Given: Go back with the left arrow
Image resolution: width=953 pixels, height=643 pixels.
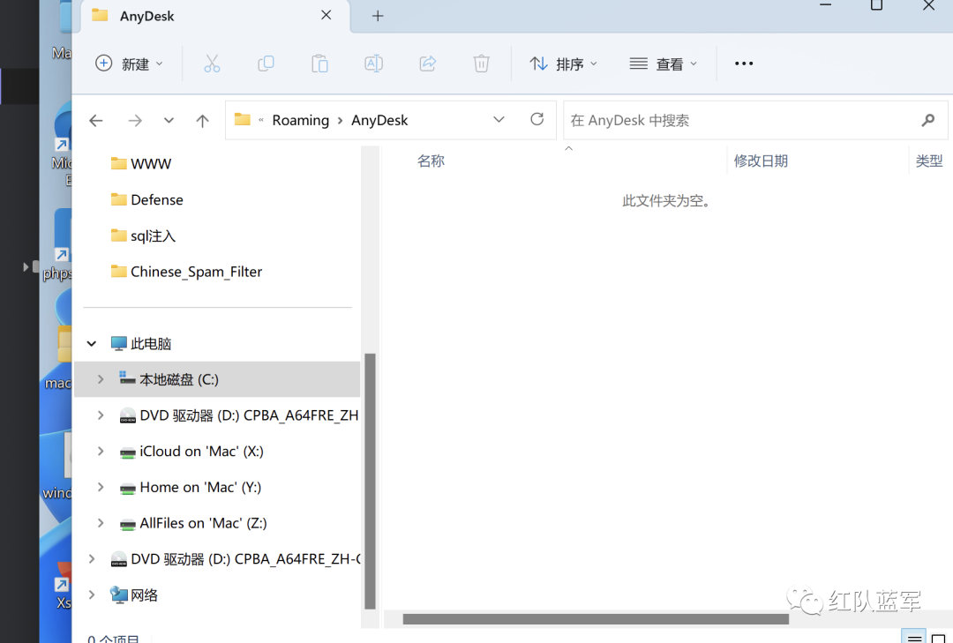Looking at the screenshot, I should pyautogui.click(x=96, y=120).
